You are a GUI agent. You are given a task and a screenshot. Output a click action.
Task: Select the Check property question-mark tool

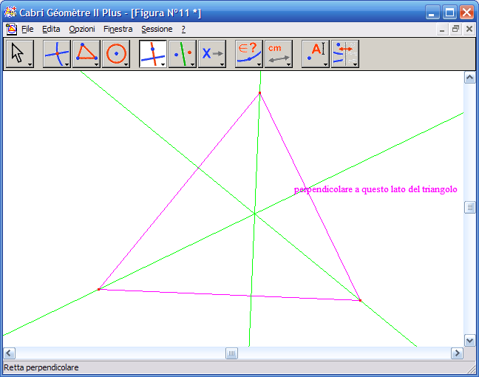249,54
